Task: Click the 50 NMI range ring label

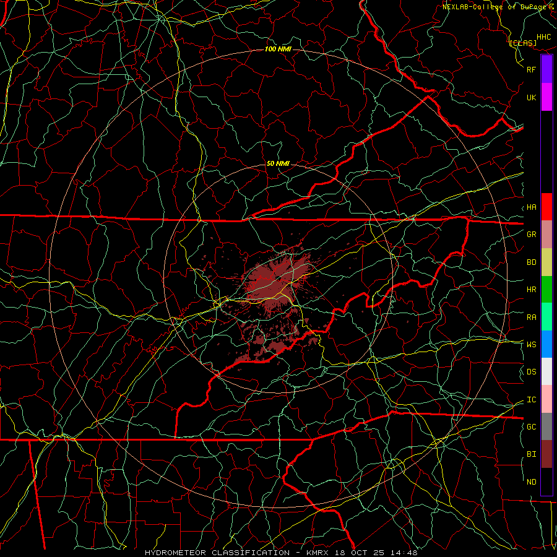Action: [x=278, y=163]
